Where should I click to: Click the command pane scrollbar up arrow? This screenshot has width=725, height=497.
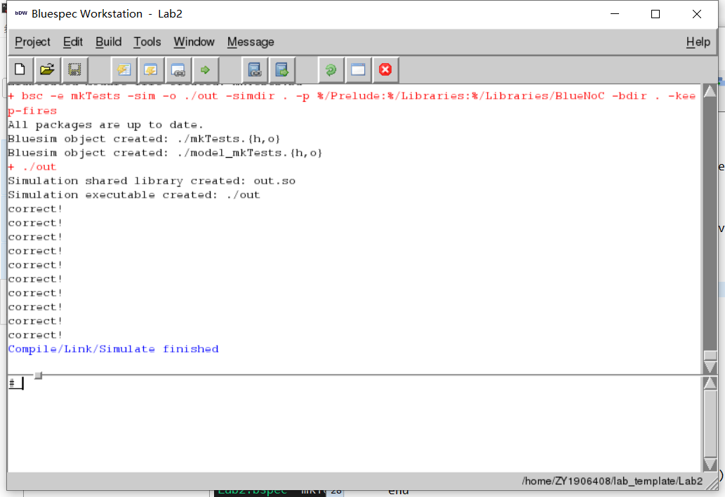(x=710, y=383)
